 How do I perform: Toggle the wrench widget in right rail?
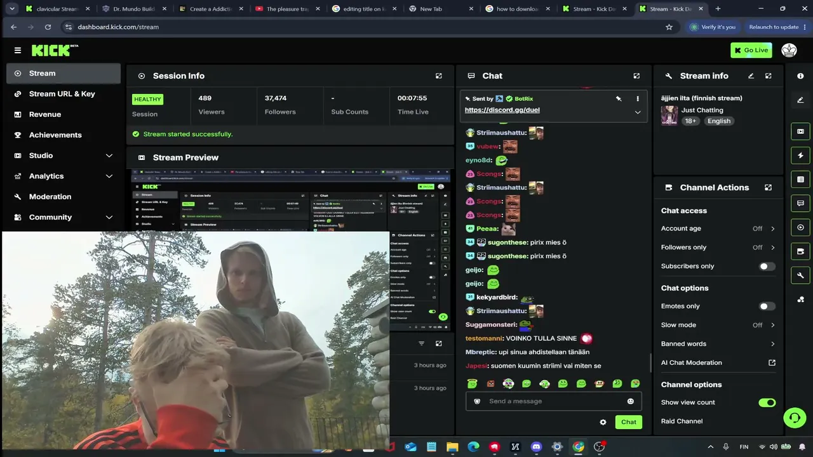point(800,275)
